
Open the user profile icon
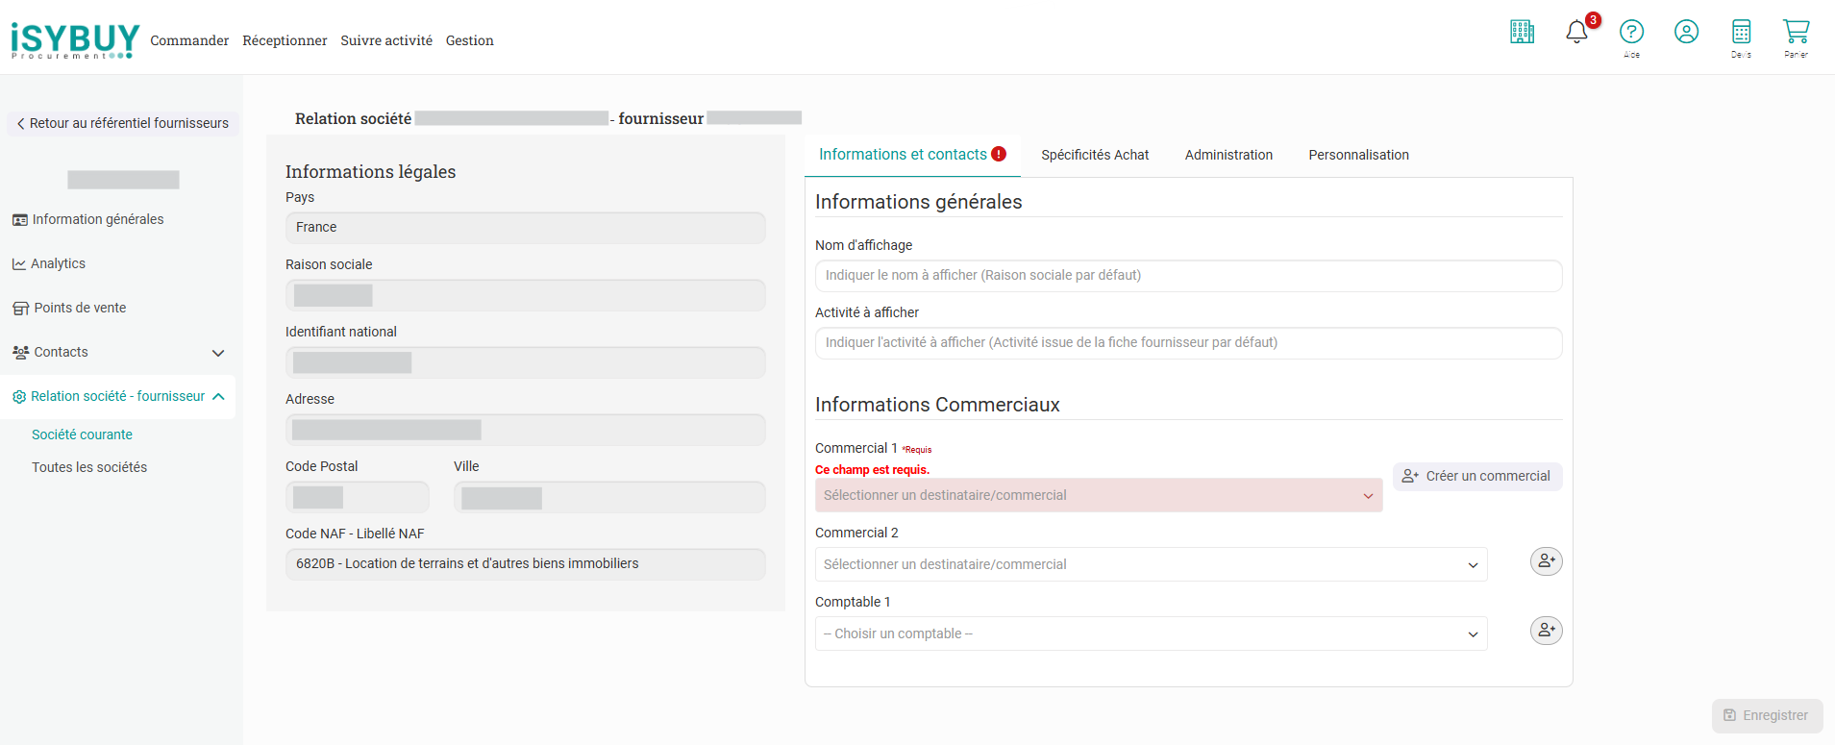click(1686, 33)
